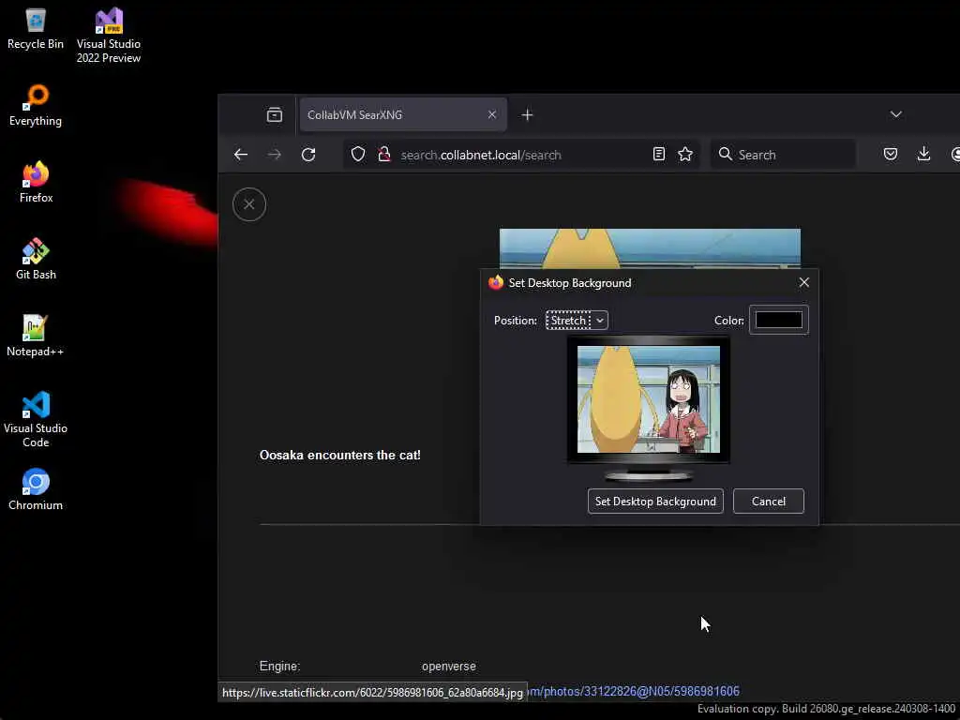Open the flickr photos source link
The image size is (960, 720).
[x=634, y=691]
